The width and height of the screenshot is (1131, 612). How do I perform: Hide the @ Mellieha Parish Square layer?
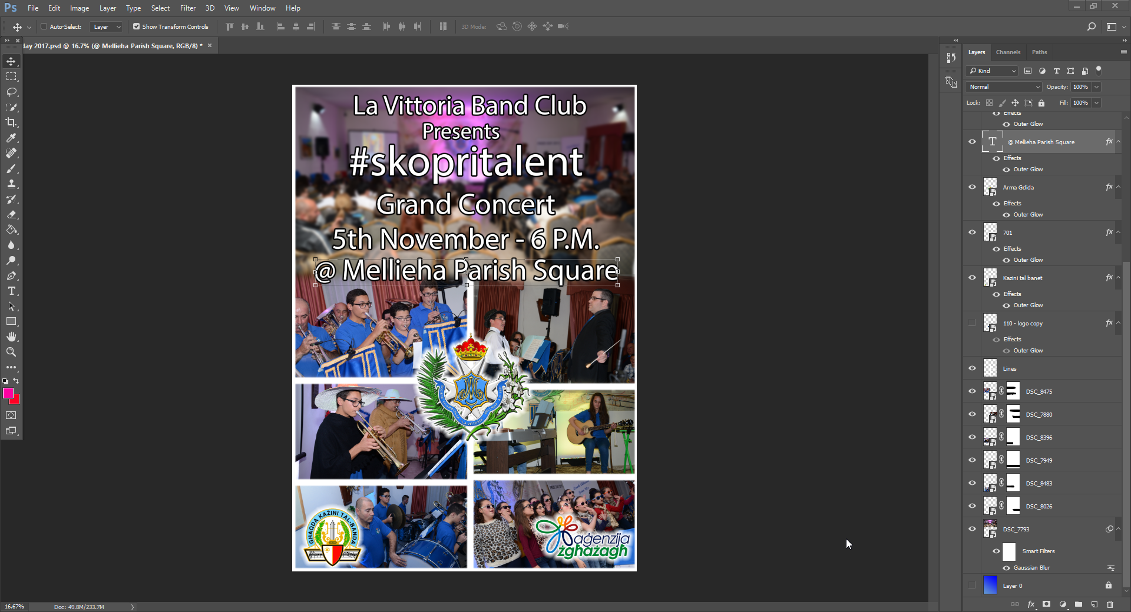click(x=972, y=142)
